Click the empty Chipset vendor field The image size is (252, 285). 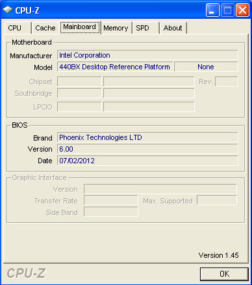(x=79, y=82)
